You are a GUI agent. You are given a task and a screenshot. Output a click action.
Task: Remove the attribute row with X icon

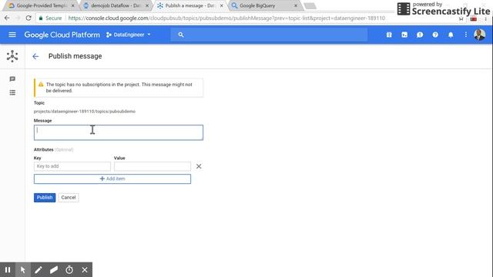point(199,166)
